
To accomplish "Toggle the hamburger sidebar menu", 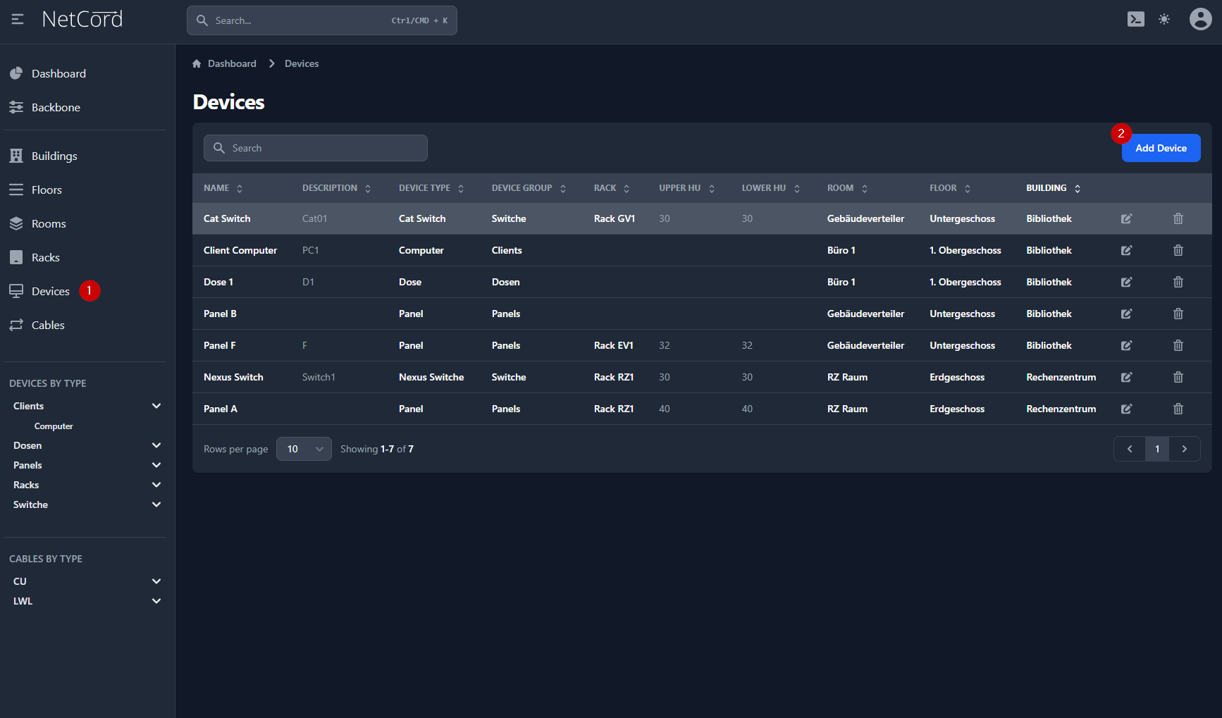I will (x=18, y=20).
